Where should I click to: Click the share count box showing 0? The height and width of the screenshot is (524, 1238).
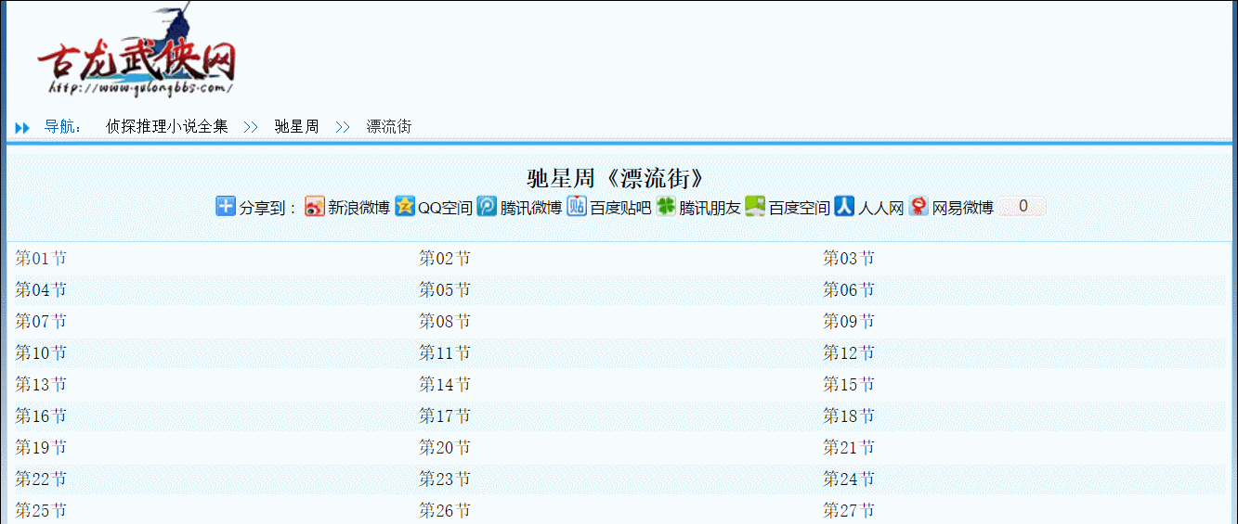[x=1023, y=207]
